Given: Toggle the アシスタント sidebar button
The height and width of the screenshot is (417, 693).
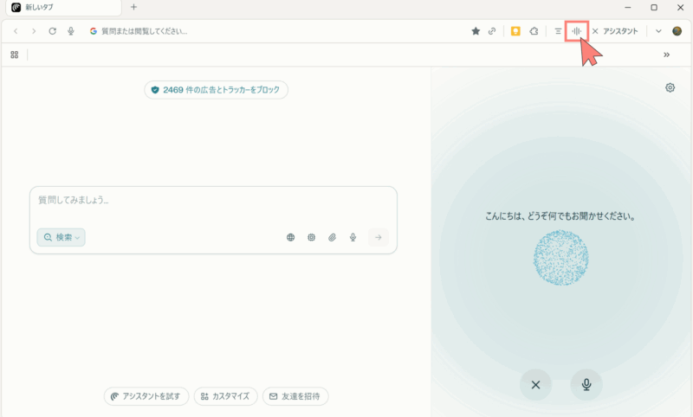Looking at the screenshot, I should point(615,31).
